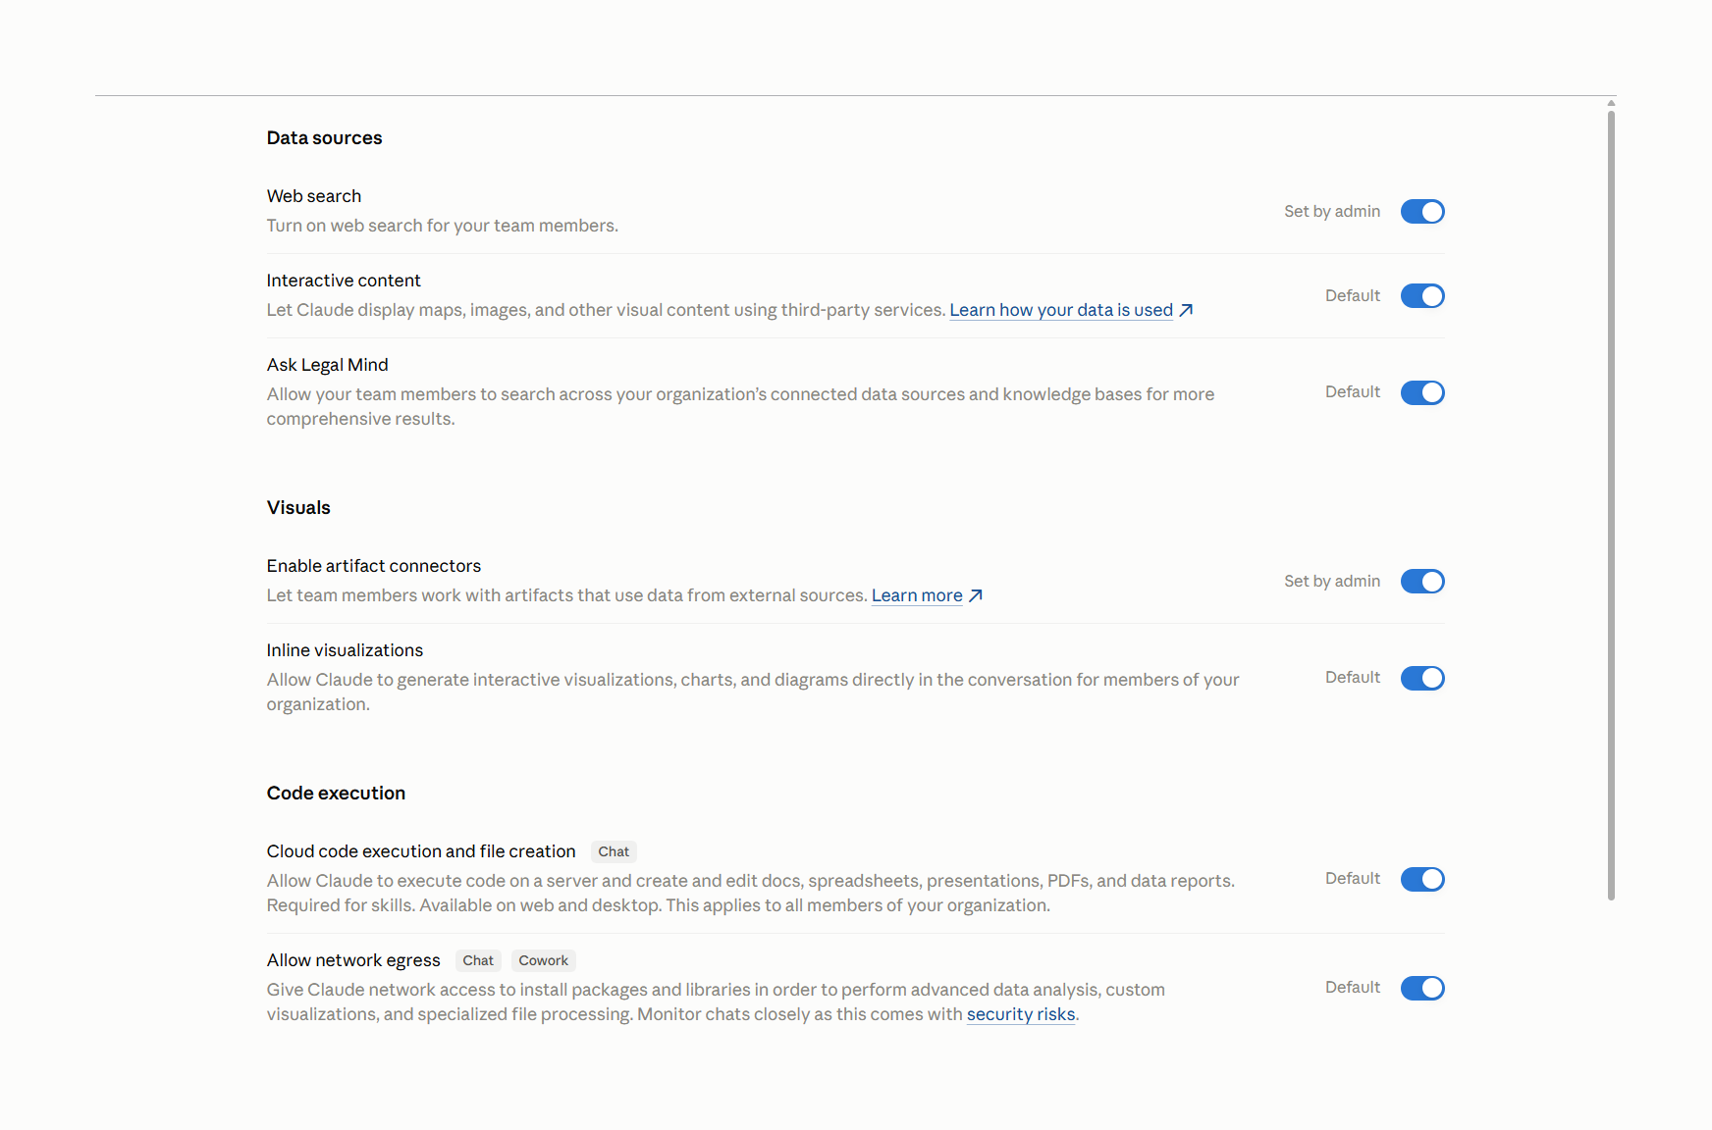Click the scrollbar up arrow
Image resolution: width=1712 pixels, height=1130 pixels.
point(1611,103)
